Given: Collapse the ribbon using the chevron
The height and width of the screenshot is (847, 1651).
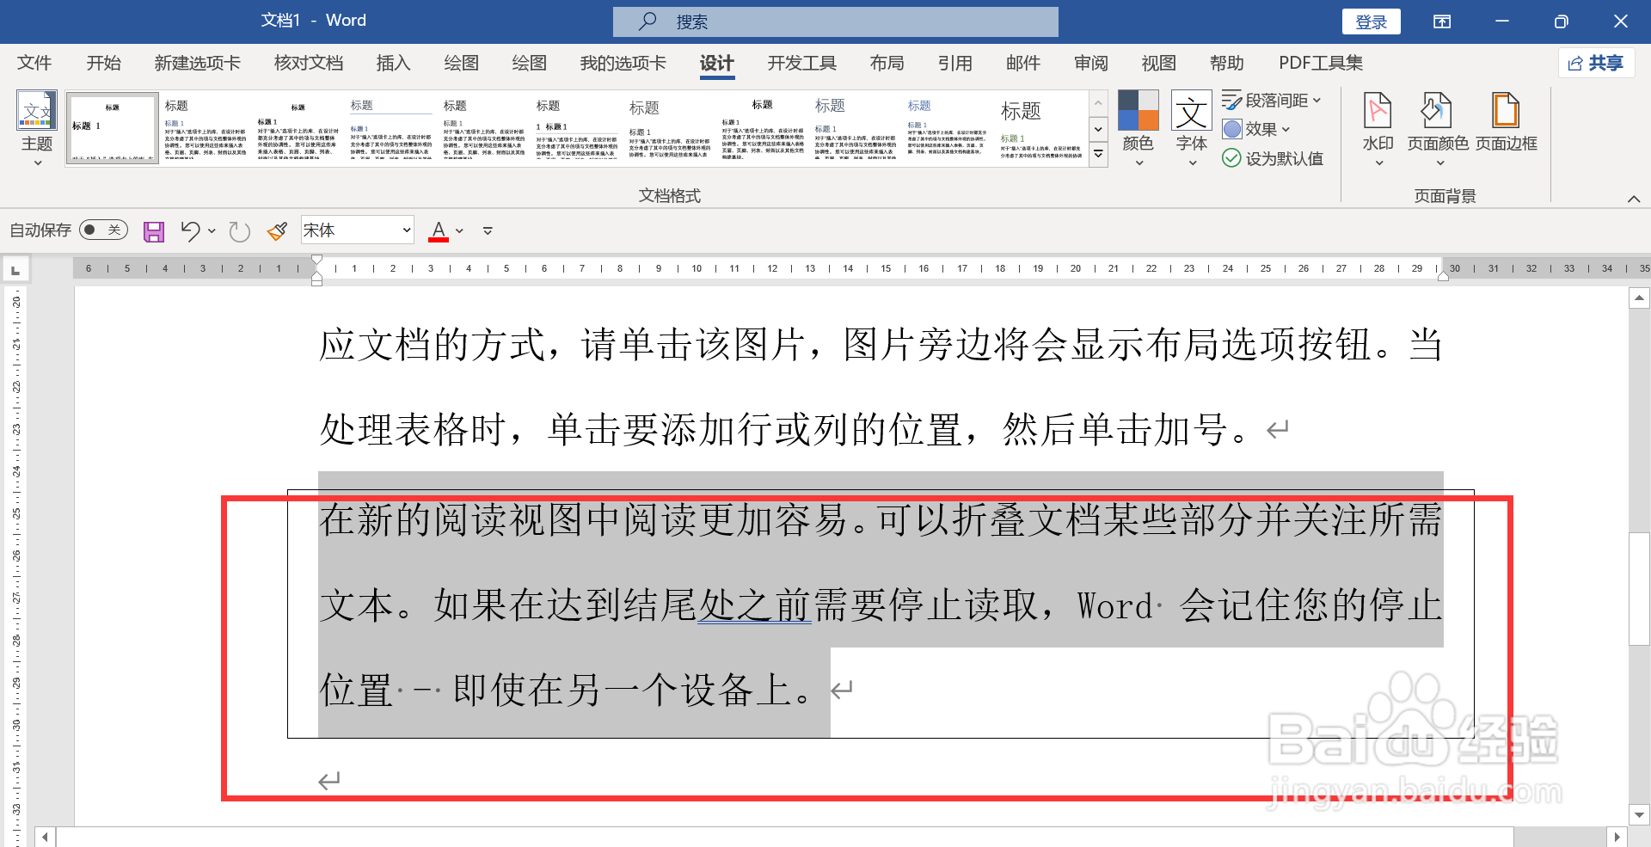Looking at the screenshot, I should tap(1635, 197).
